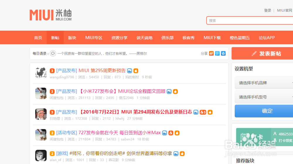
Task: Click thumbs-up icon on 小米727发布会 post
Action: point(175,92)
